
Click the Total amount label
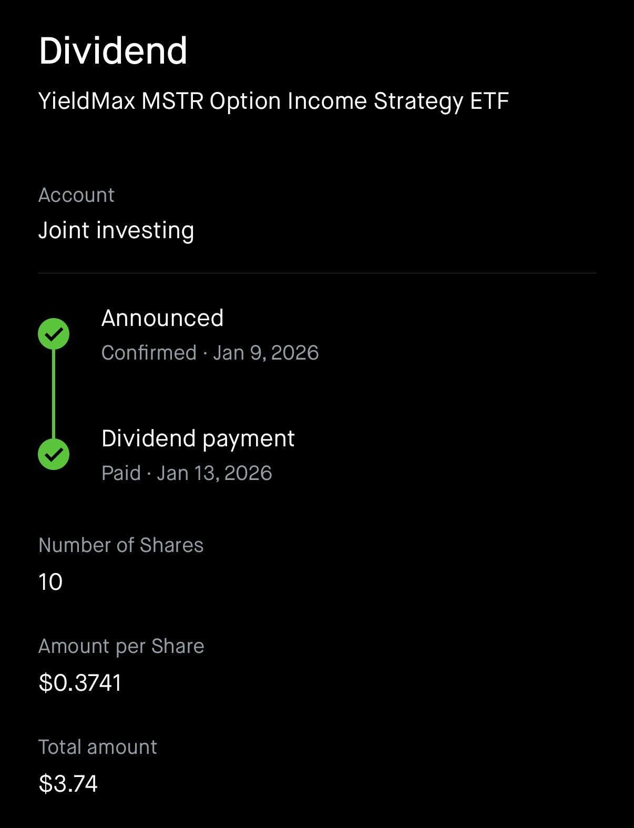(98, 747)
